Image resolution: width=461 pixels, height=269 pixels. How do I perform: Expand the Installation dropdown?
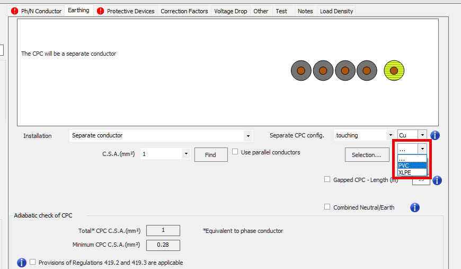[247, 136]
